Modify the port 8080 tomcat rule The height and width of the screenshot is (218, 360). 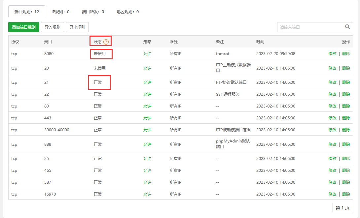click(332, 54)
